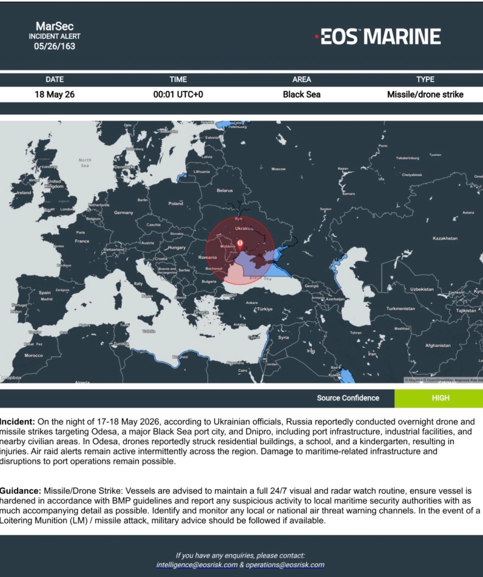Screen dimensions: 483x577
Task: Click the 'Denmark' map label
Action: [124, 167]
